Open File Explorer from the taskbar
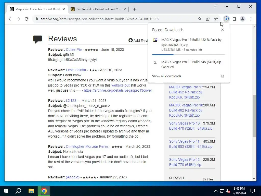This screenshot has height=196, width=261. (x=31, y=191)
